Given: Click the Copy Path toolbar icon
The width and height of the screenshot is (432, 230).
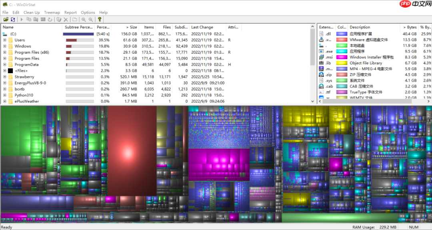Looking at the screenshot, I should (x=29, y=19).
